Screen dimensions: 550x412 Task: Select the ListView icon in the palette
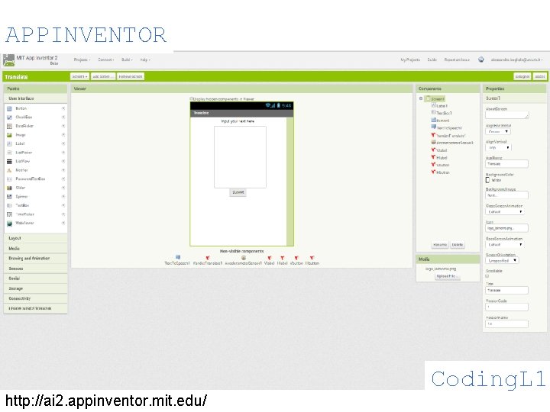point(9,162)
